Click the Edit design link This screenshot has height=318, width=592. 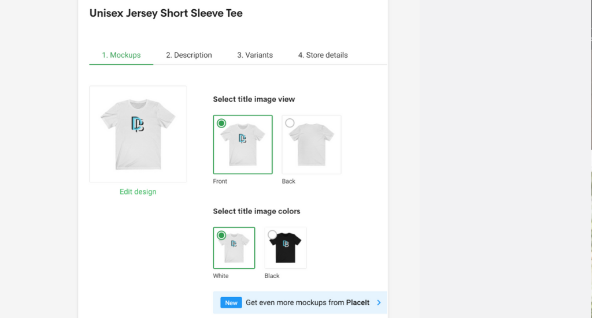point(138,192)
